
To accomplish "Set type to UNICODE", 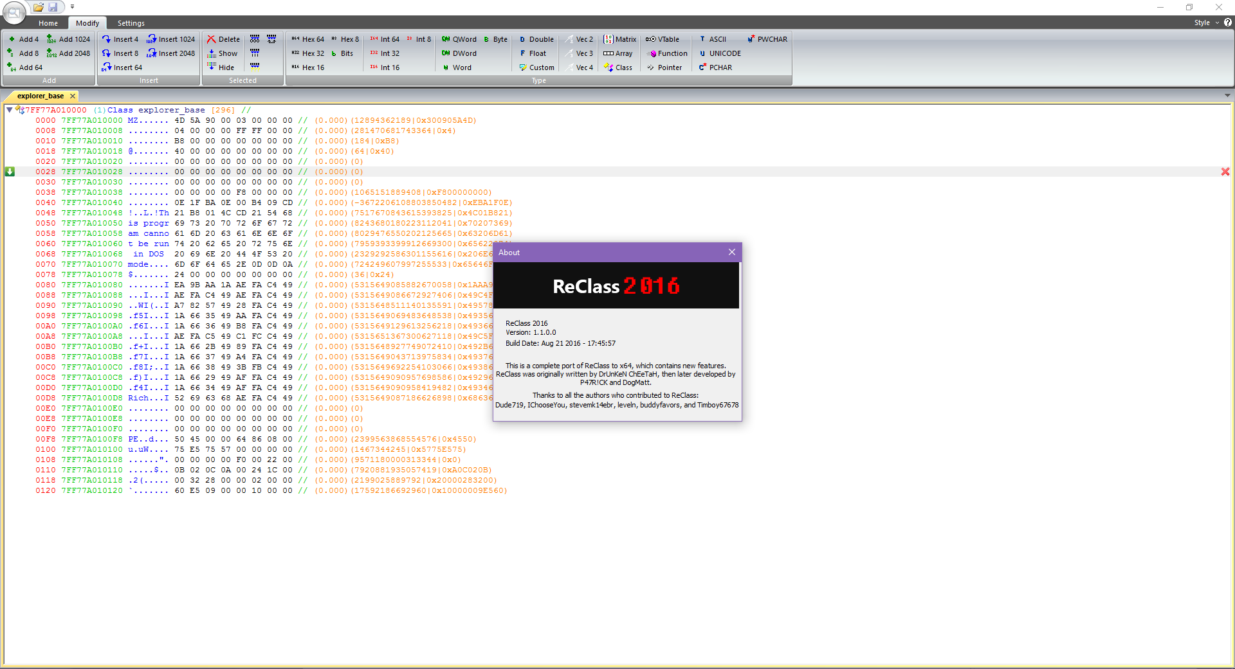I will (x=720, y=53).
